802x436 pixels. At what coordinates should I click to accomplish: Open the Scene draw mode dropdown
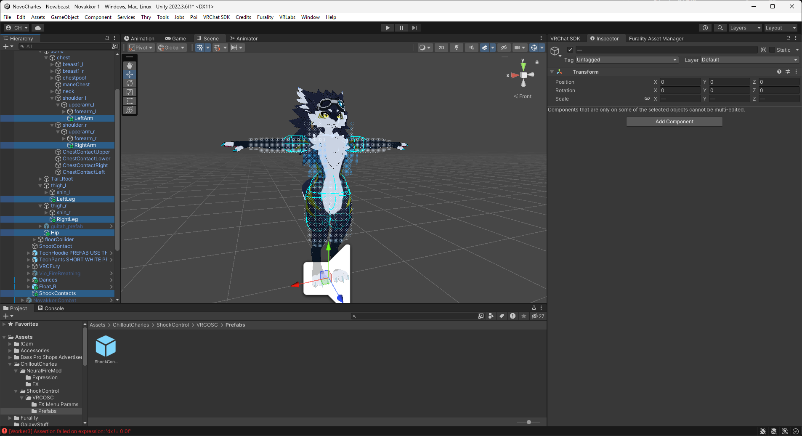tap(425, 48)
